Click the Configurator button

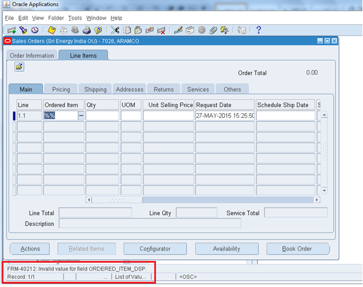pos(155,249)
